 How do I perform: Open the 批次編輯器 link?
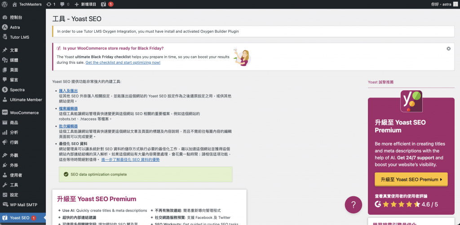coord(68,126)
